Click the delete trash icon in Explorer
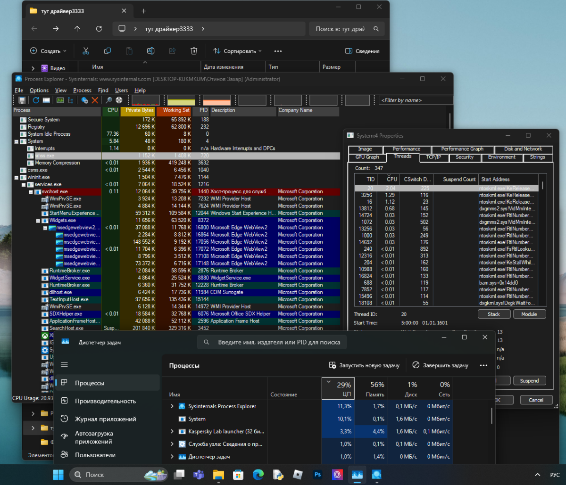This screenshot has width=566, height=485. coord(193,51)
